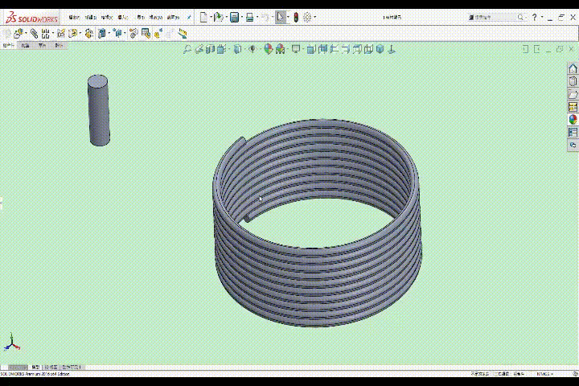Activate the Select cursor tool
Screen dimensions: 579x386
tap(280, 17)
